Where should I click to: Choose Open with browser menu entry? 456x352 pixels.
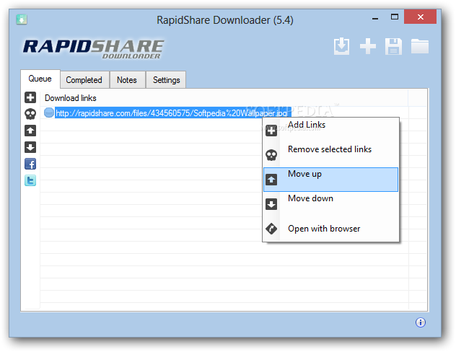(x=330, y=229)
